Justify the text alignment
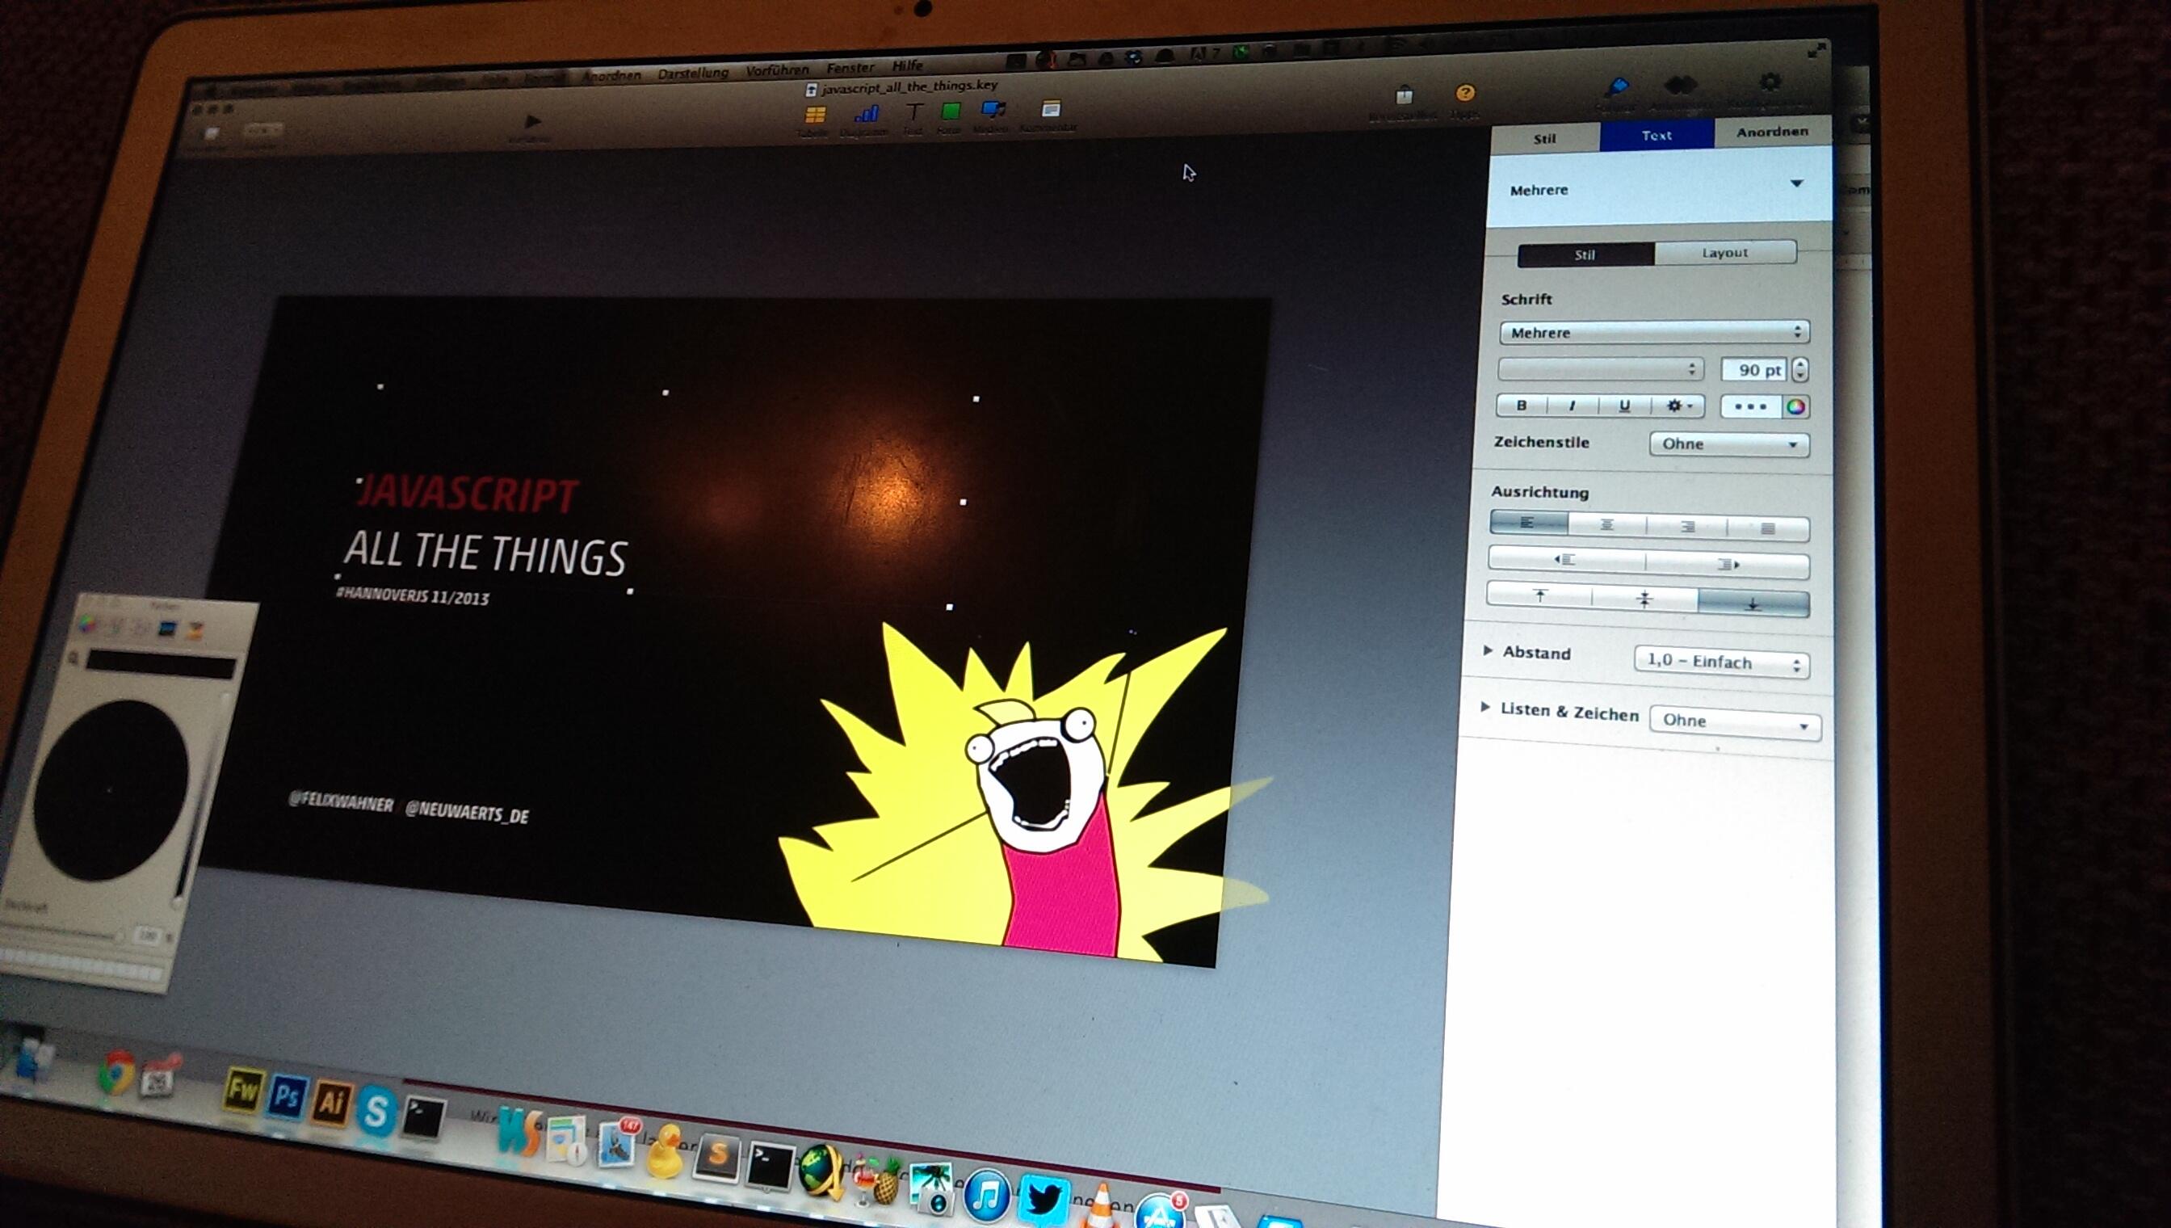This screenshot has height=1228, width=2171. [x=1769, y=529]
